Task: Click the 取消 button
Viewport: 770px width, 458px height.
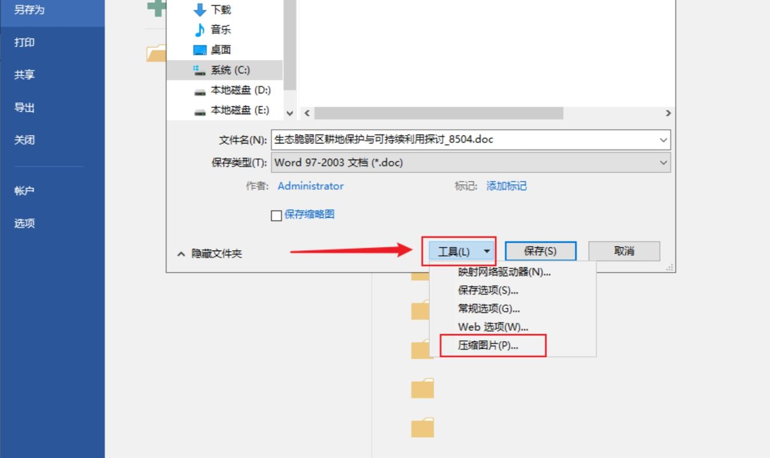Action: click(x=624, y=251)
